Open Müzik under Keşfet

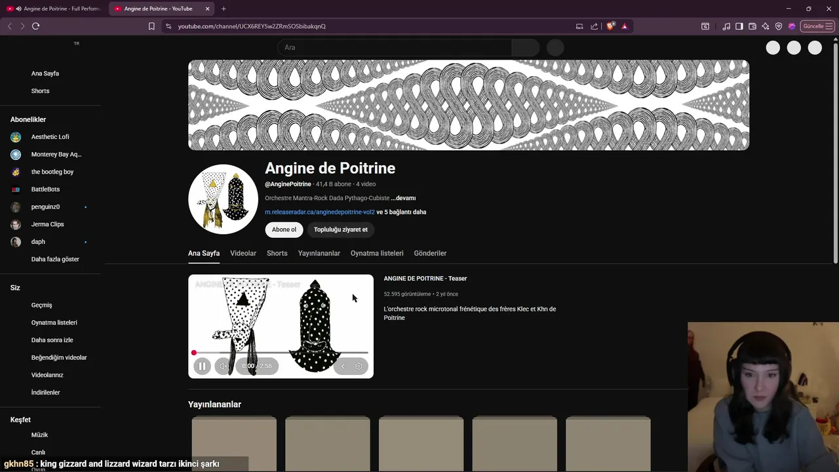tap(39, 435)
